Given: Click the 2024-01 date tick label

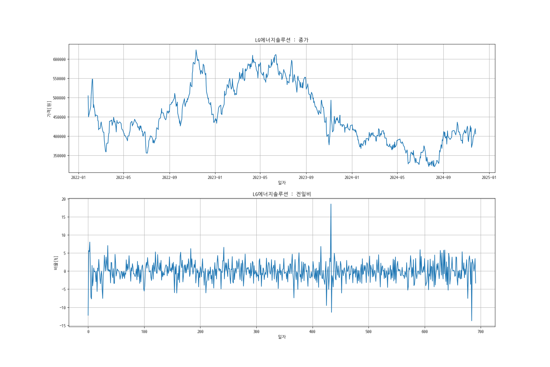Looking at the screenshot, I should 352,177.
